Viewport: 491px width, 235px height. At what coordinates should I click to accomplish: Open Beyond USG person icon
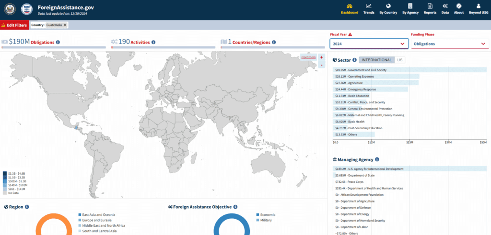478,6
